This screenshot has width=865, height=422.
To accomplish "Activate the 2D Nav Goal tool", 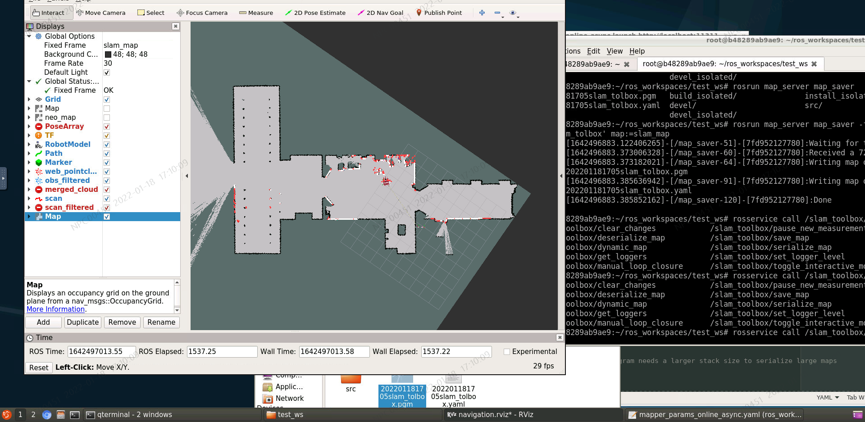I will pyautogui.click(x=380, y=13).
